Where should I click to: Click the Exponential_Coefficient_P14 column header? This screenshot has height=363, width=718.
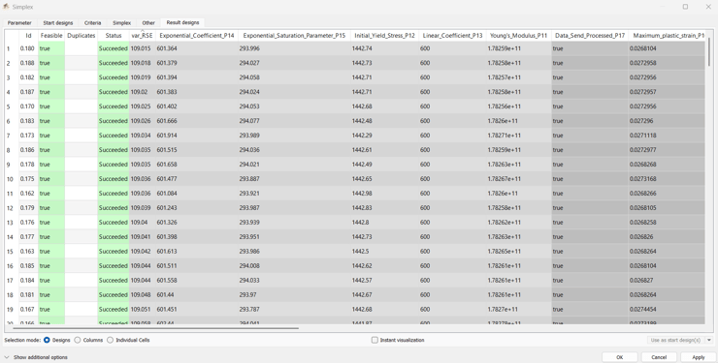pos(197,36)
